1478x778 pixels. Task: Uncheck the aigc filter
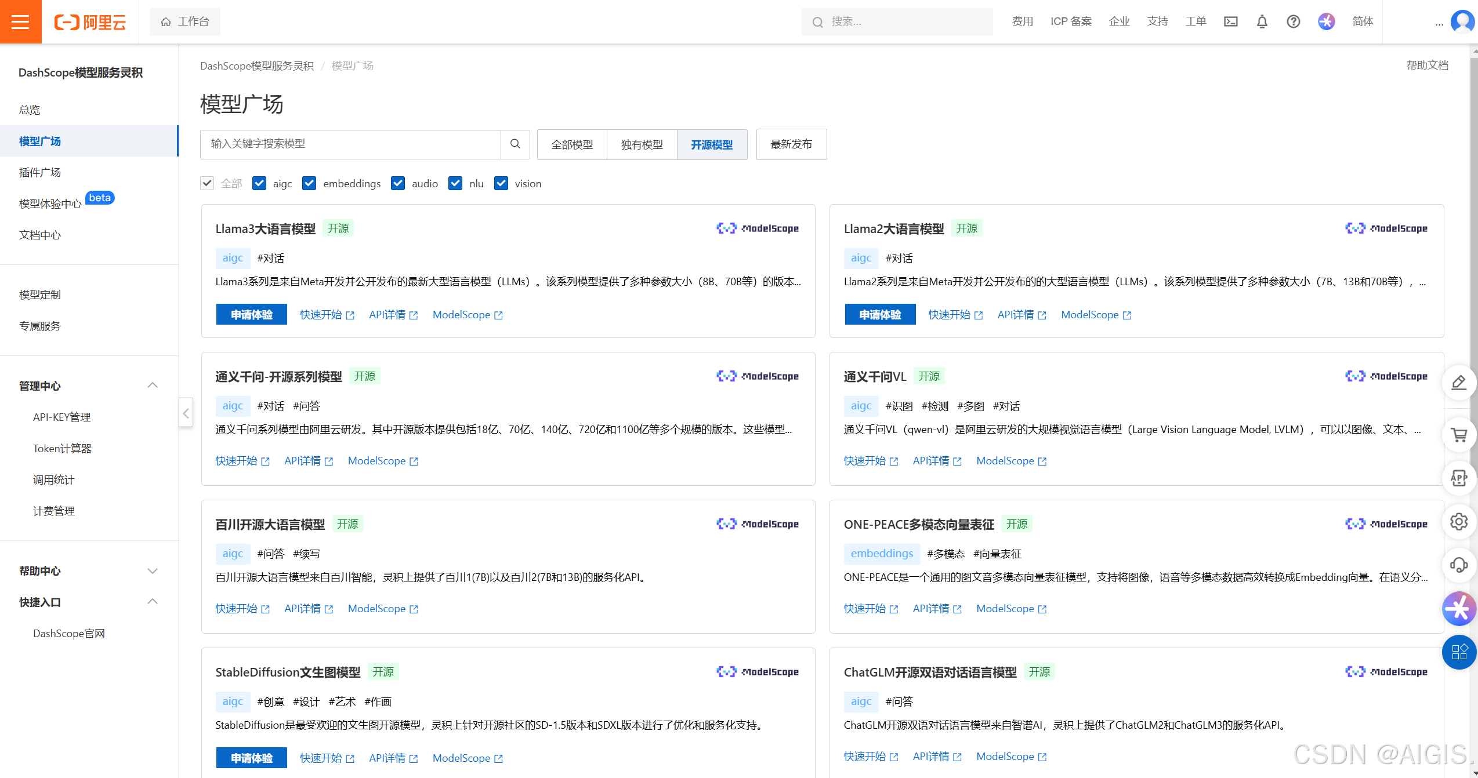tap(259, 184)
